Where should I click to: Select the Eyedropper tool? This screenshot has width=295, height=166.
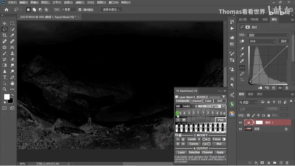pyautogui.click(x=12, y=35)
